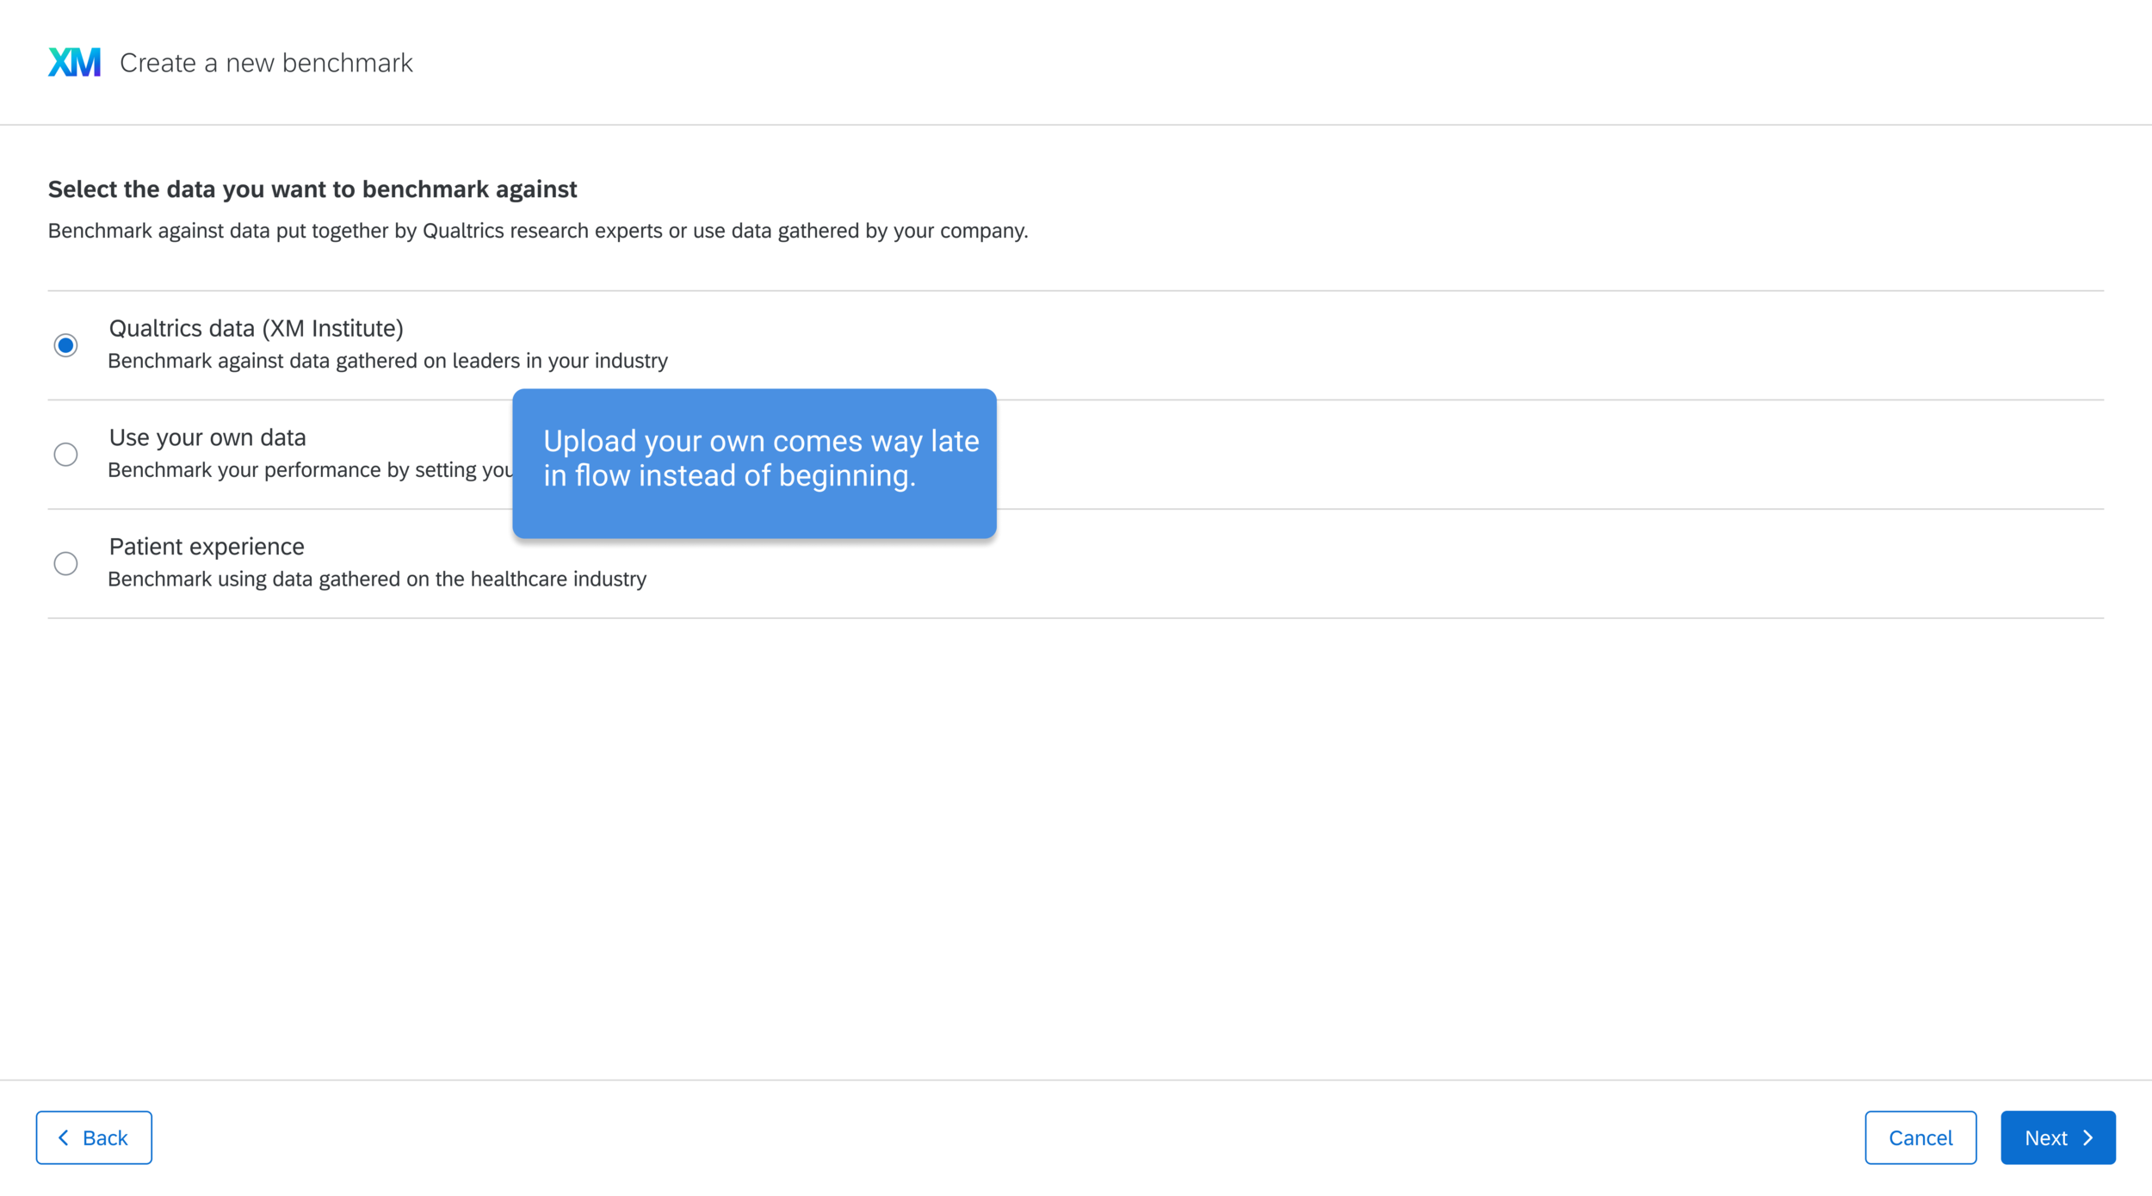Image resolution: width=2152 pixels, height=1196 pixels.
Task: Click 'Benchmark using data gathered on healthcare' description
Action: point(377,579)
